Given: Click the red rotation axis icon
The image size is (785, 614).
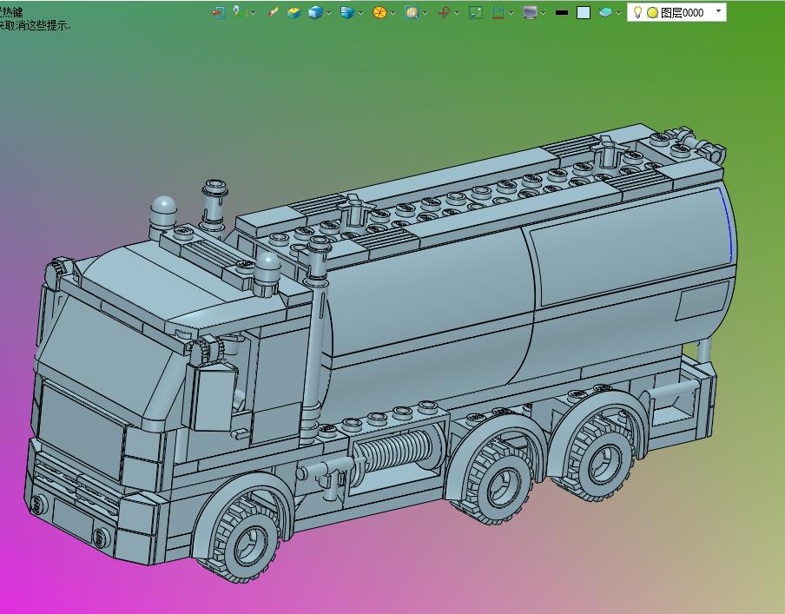Looking at the screenshot, I should coord(444,12).
